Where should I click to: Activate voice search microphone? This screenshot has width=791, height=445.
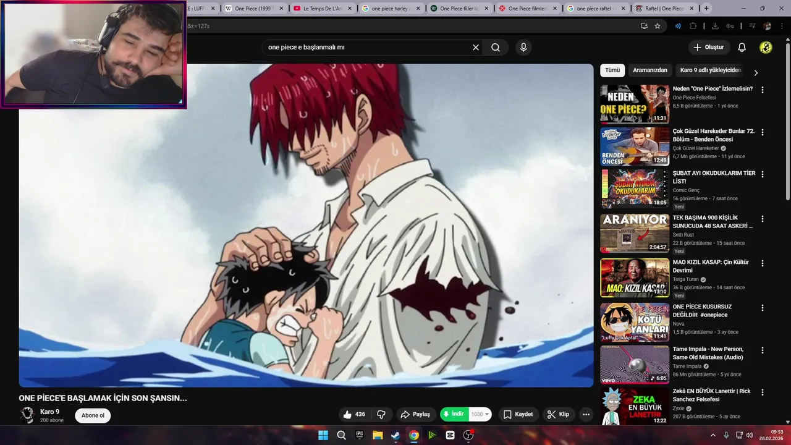(x=523, y=48)
